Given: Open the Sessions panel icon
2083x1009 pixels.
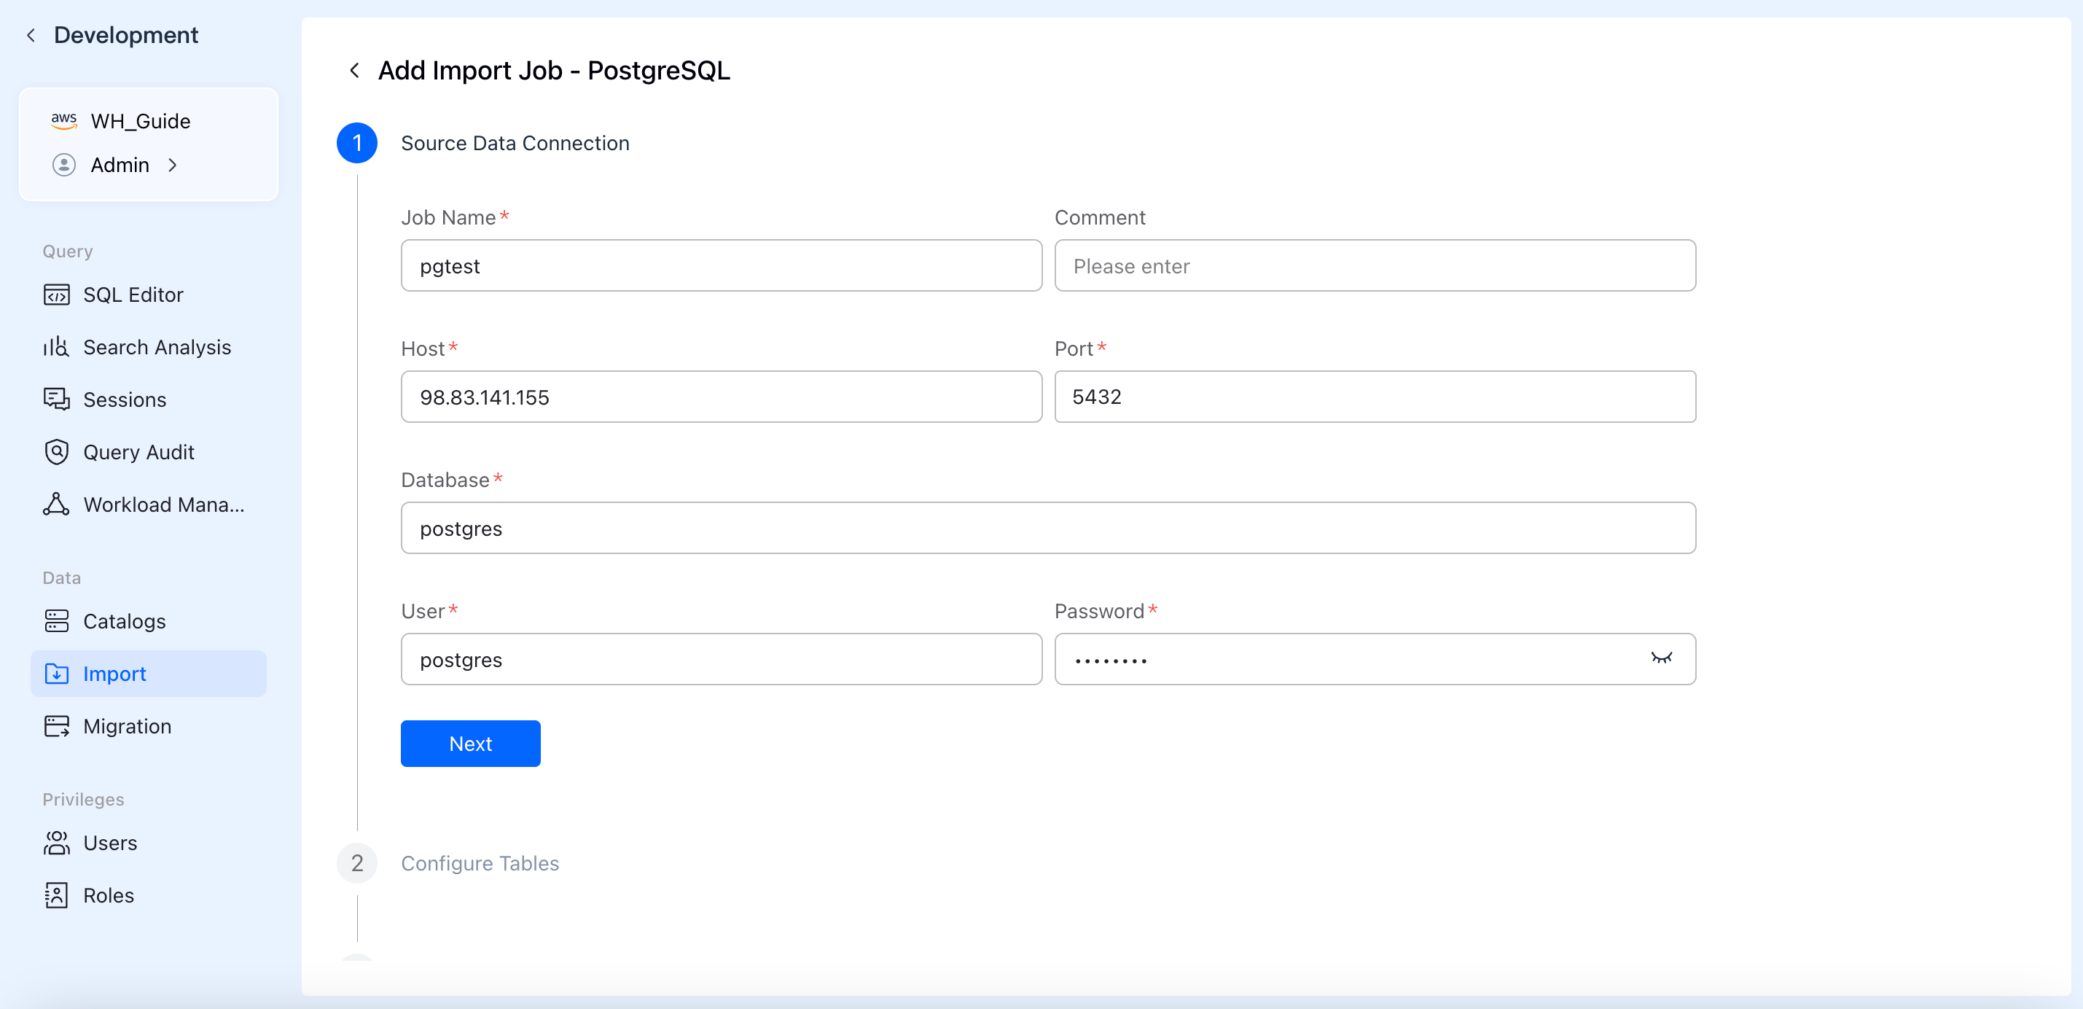Looking at the screenshot, I should coord(55,399).
